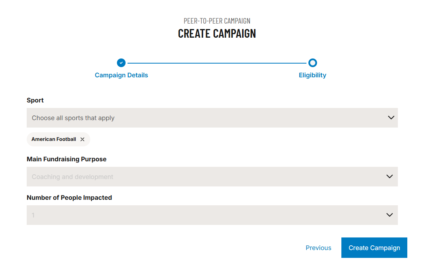Click the Sport field label
The image size is (432, 272).
click(35, 100)
